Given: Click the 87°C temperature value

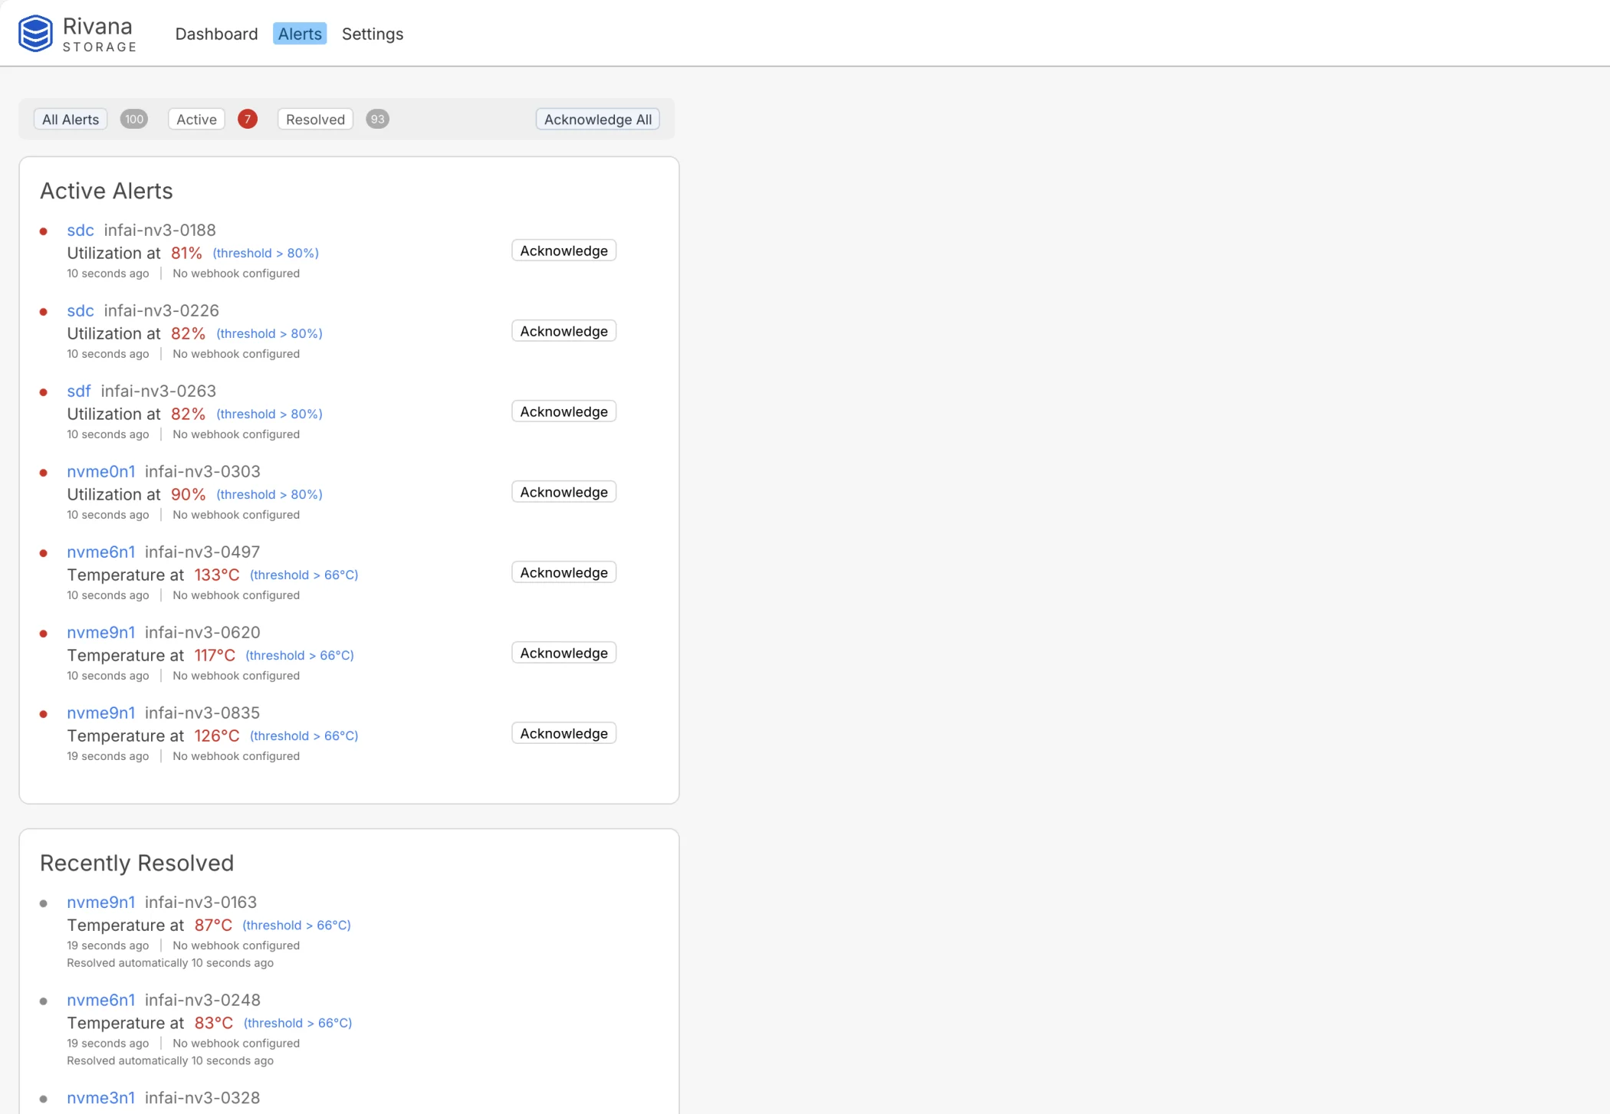Looking at the screenshot, I should pos(213,925).
